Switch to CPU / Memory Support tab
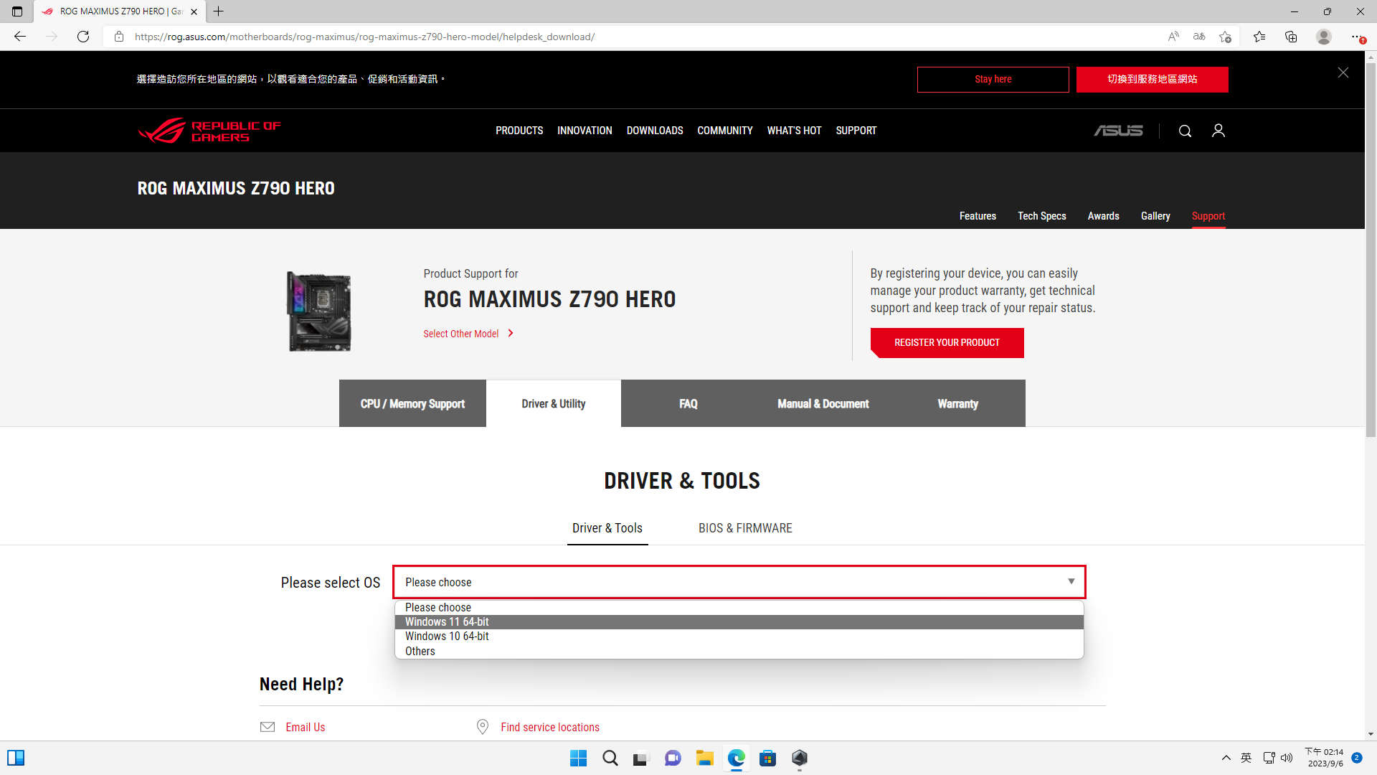The width and height of the screenshot is (1377, 775). click(412, 403)
